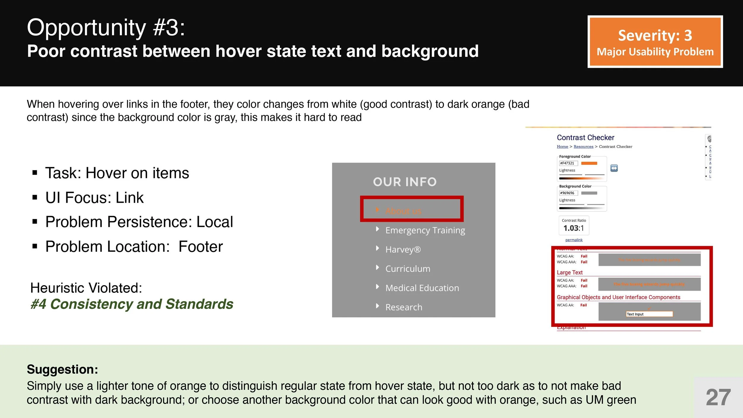Click the foreground Lightness slider handle
This screenshot has height=418, width=743.
tap(584, 175)
